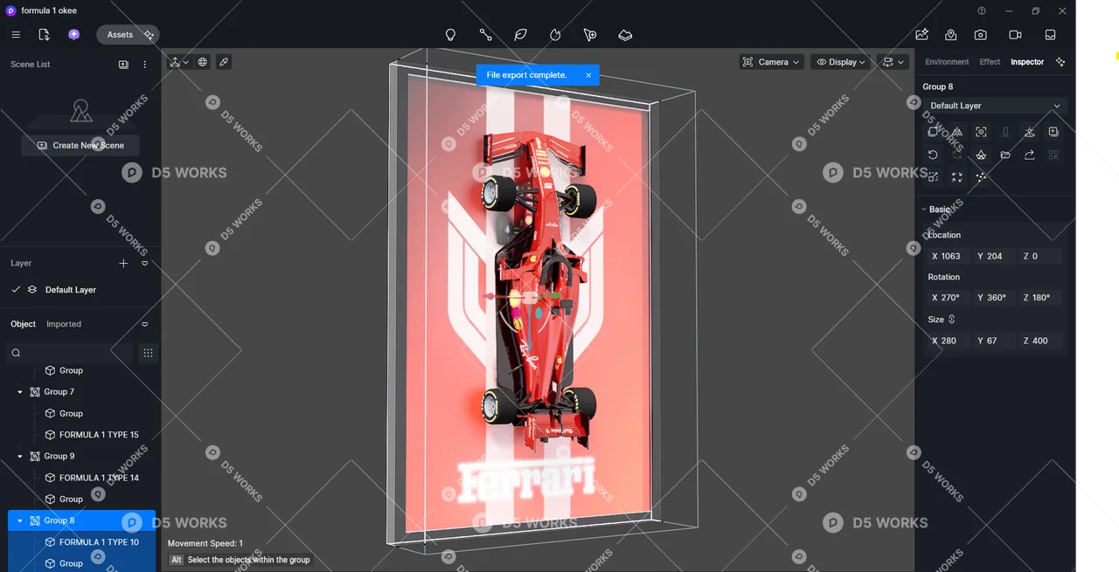The height and width of the screenshot is (572, 1119).
Task: Click the map location render icon
Action: (x=950, y=35)
